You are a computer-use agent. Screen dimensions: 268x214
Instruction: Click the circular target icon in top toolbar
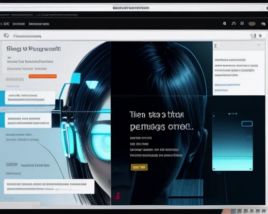click(x=242, y=23)
